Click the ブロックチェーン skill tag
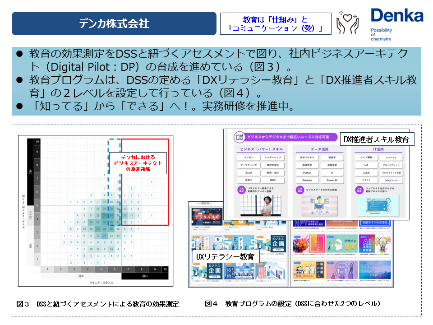The width and height of the screenshot is (433, 325). click(391, 165)
